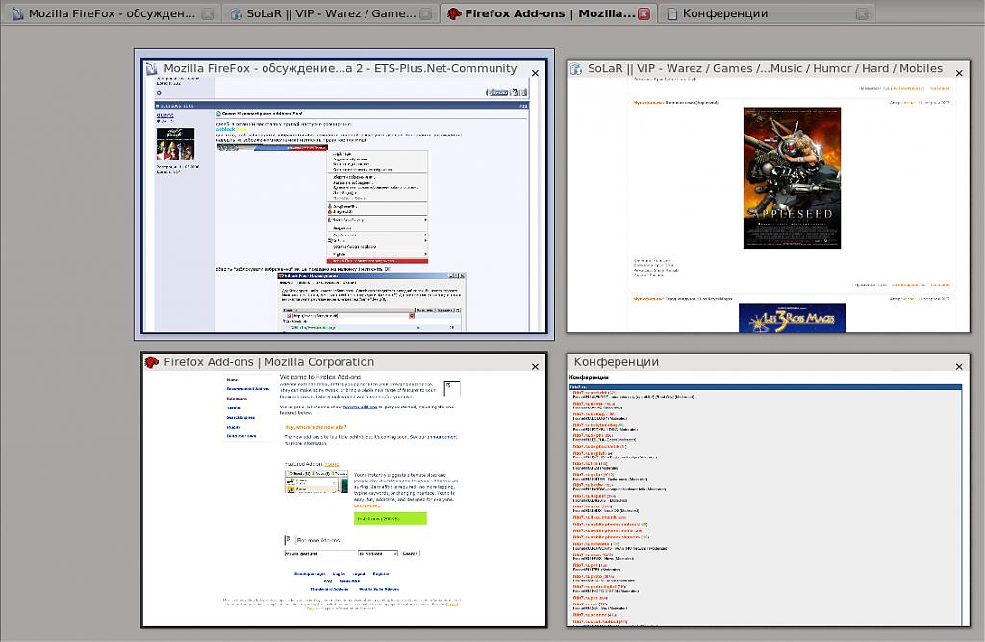The image size is (985, 642).
Task: Click red favicon in Firefox Add-ons preview title
Action: (x=151, y=362)
